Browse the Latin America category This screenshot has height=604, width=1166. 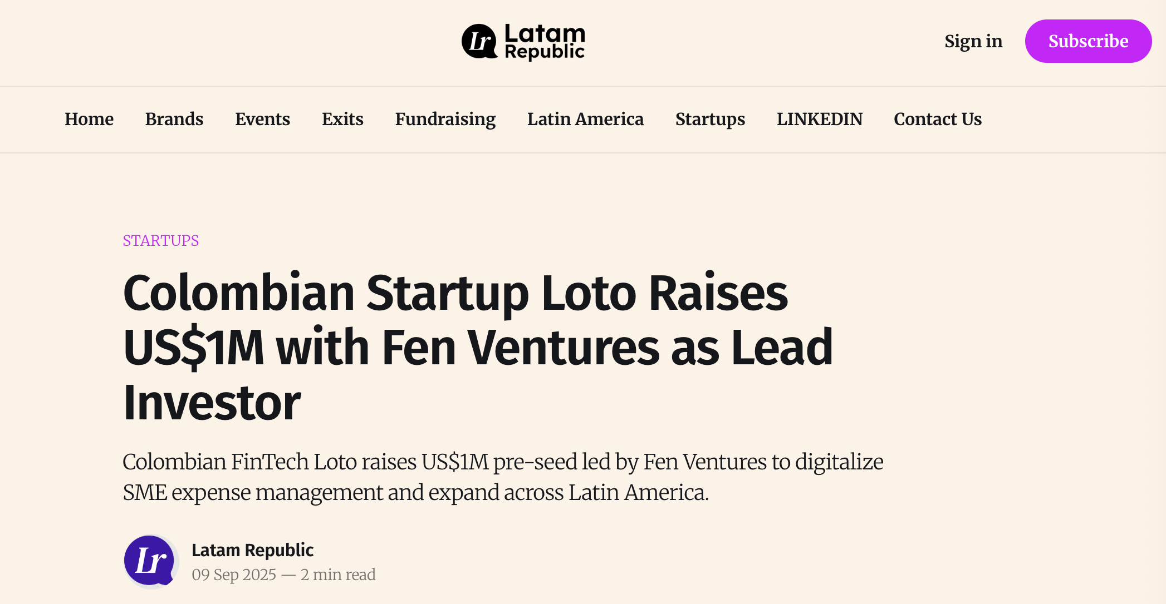coord(585,119)
